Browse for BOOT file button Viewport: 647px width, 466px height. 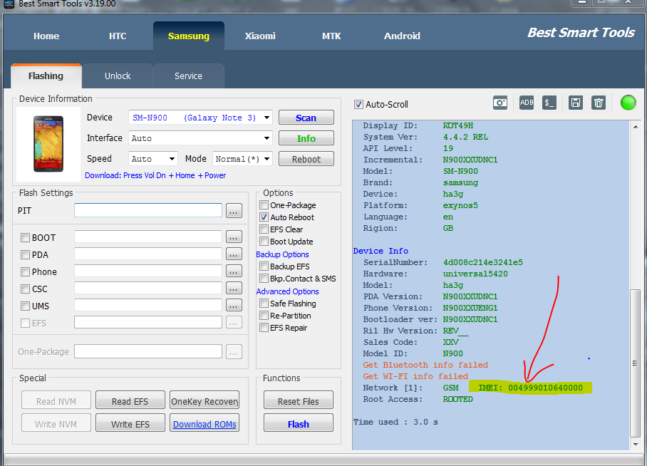234,237
